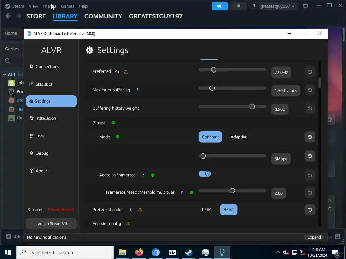Open the Windows Start menu
346x259 pixels.
click(x=8, y=252)
